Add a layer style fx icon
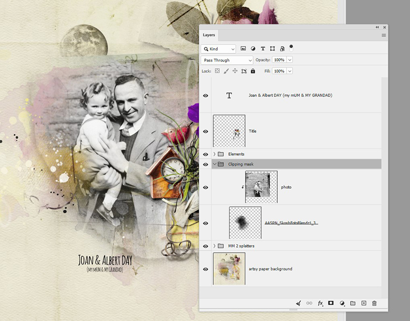Viewport: 410px width, 321px height. pyautogui.click(x=320, y=303)
